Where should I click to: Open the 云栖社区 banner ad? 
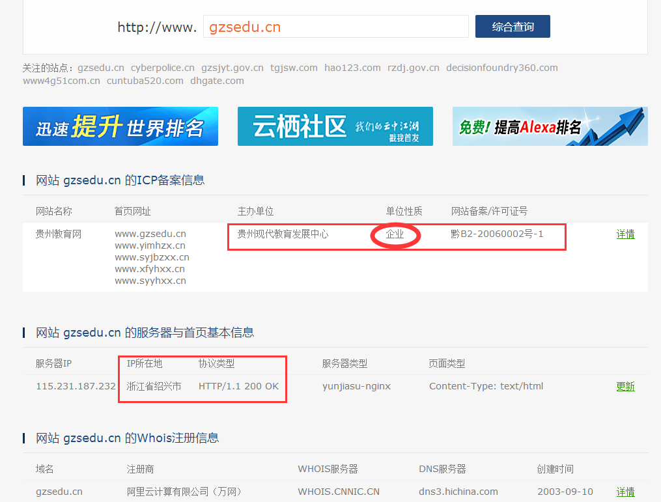[x=335, y=126]
